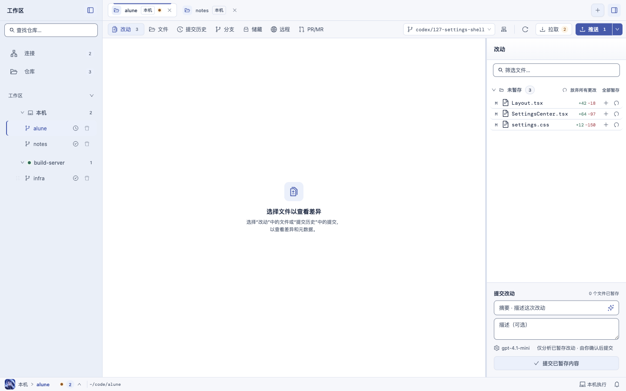Screen dimensions: 626x391
Task: Click the check status icon for notes
Action: pyautogui.click(x=76, y=144)
